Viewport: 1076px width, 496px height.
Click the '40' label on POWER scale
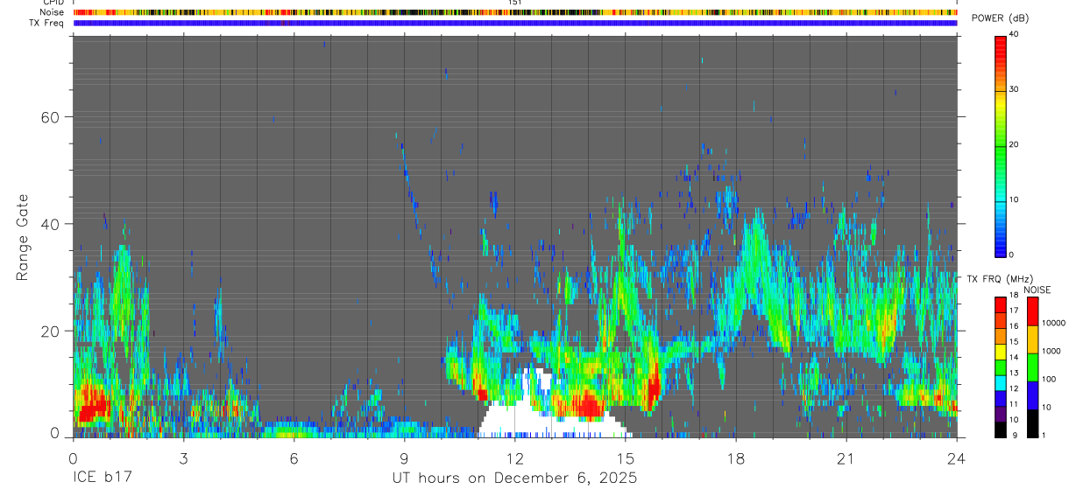pyautogui.click(x=1015, y=34)
